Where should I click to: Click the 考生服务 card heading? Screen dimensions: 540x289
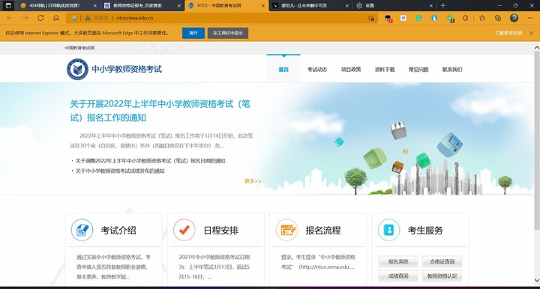pos(425,231)
